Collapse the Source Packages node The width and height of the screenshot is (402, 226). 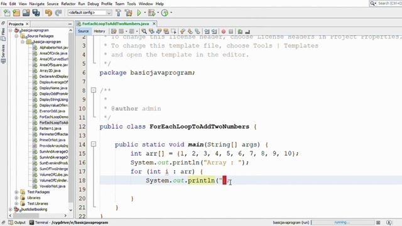pyautogui.click(x=16, y=36)
